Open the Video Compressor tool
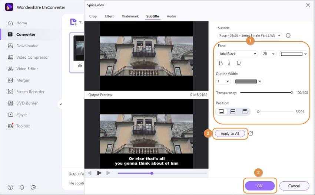Image resolution: width=315 pixels, height=195 pixels. (x=32, y=57)
